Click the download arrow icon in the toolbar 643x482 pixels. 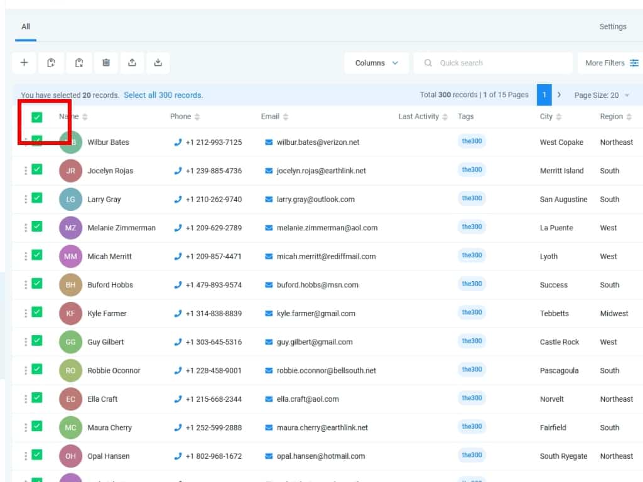[158, 63]
